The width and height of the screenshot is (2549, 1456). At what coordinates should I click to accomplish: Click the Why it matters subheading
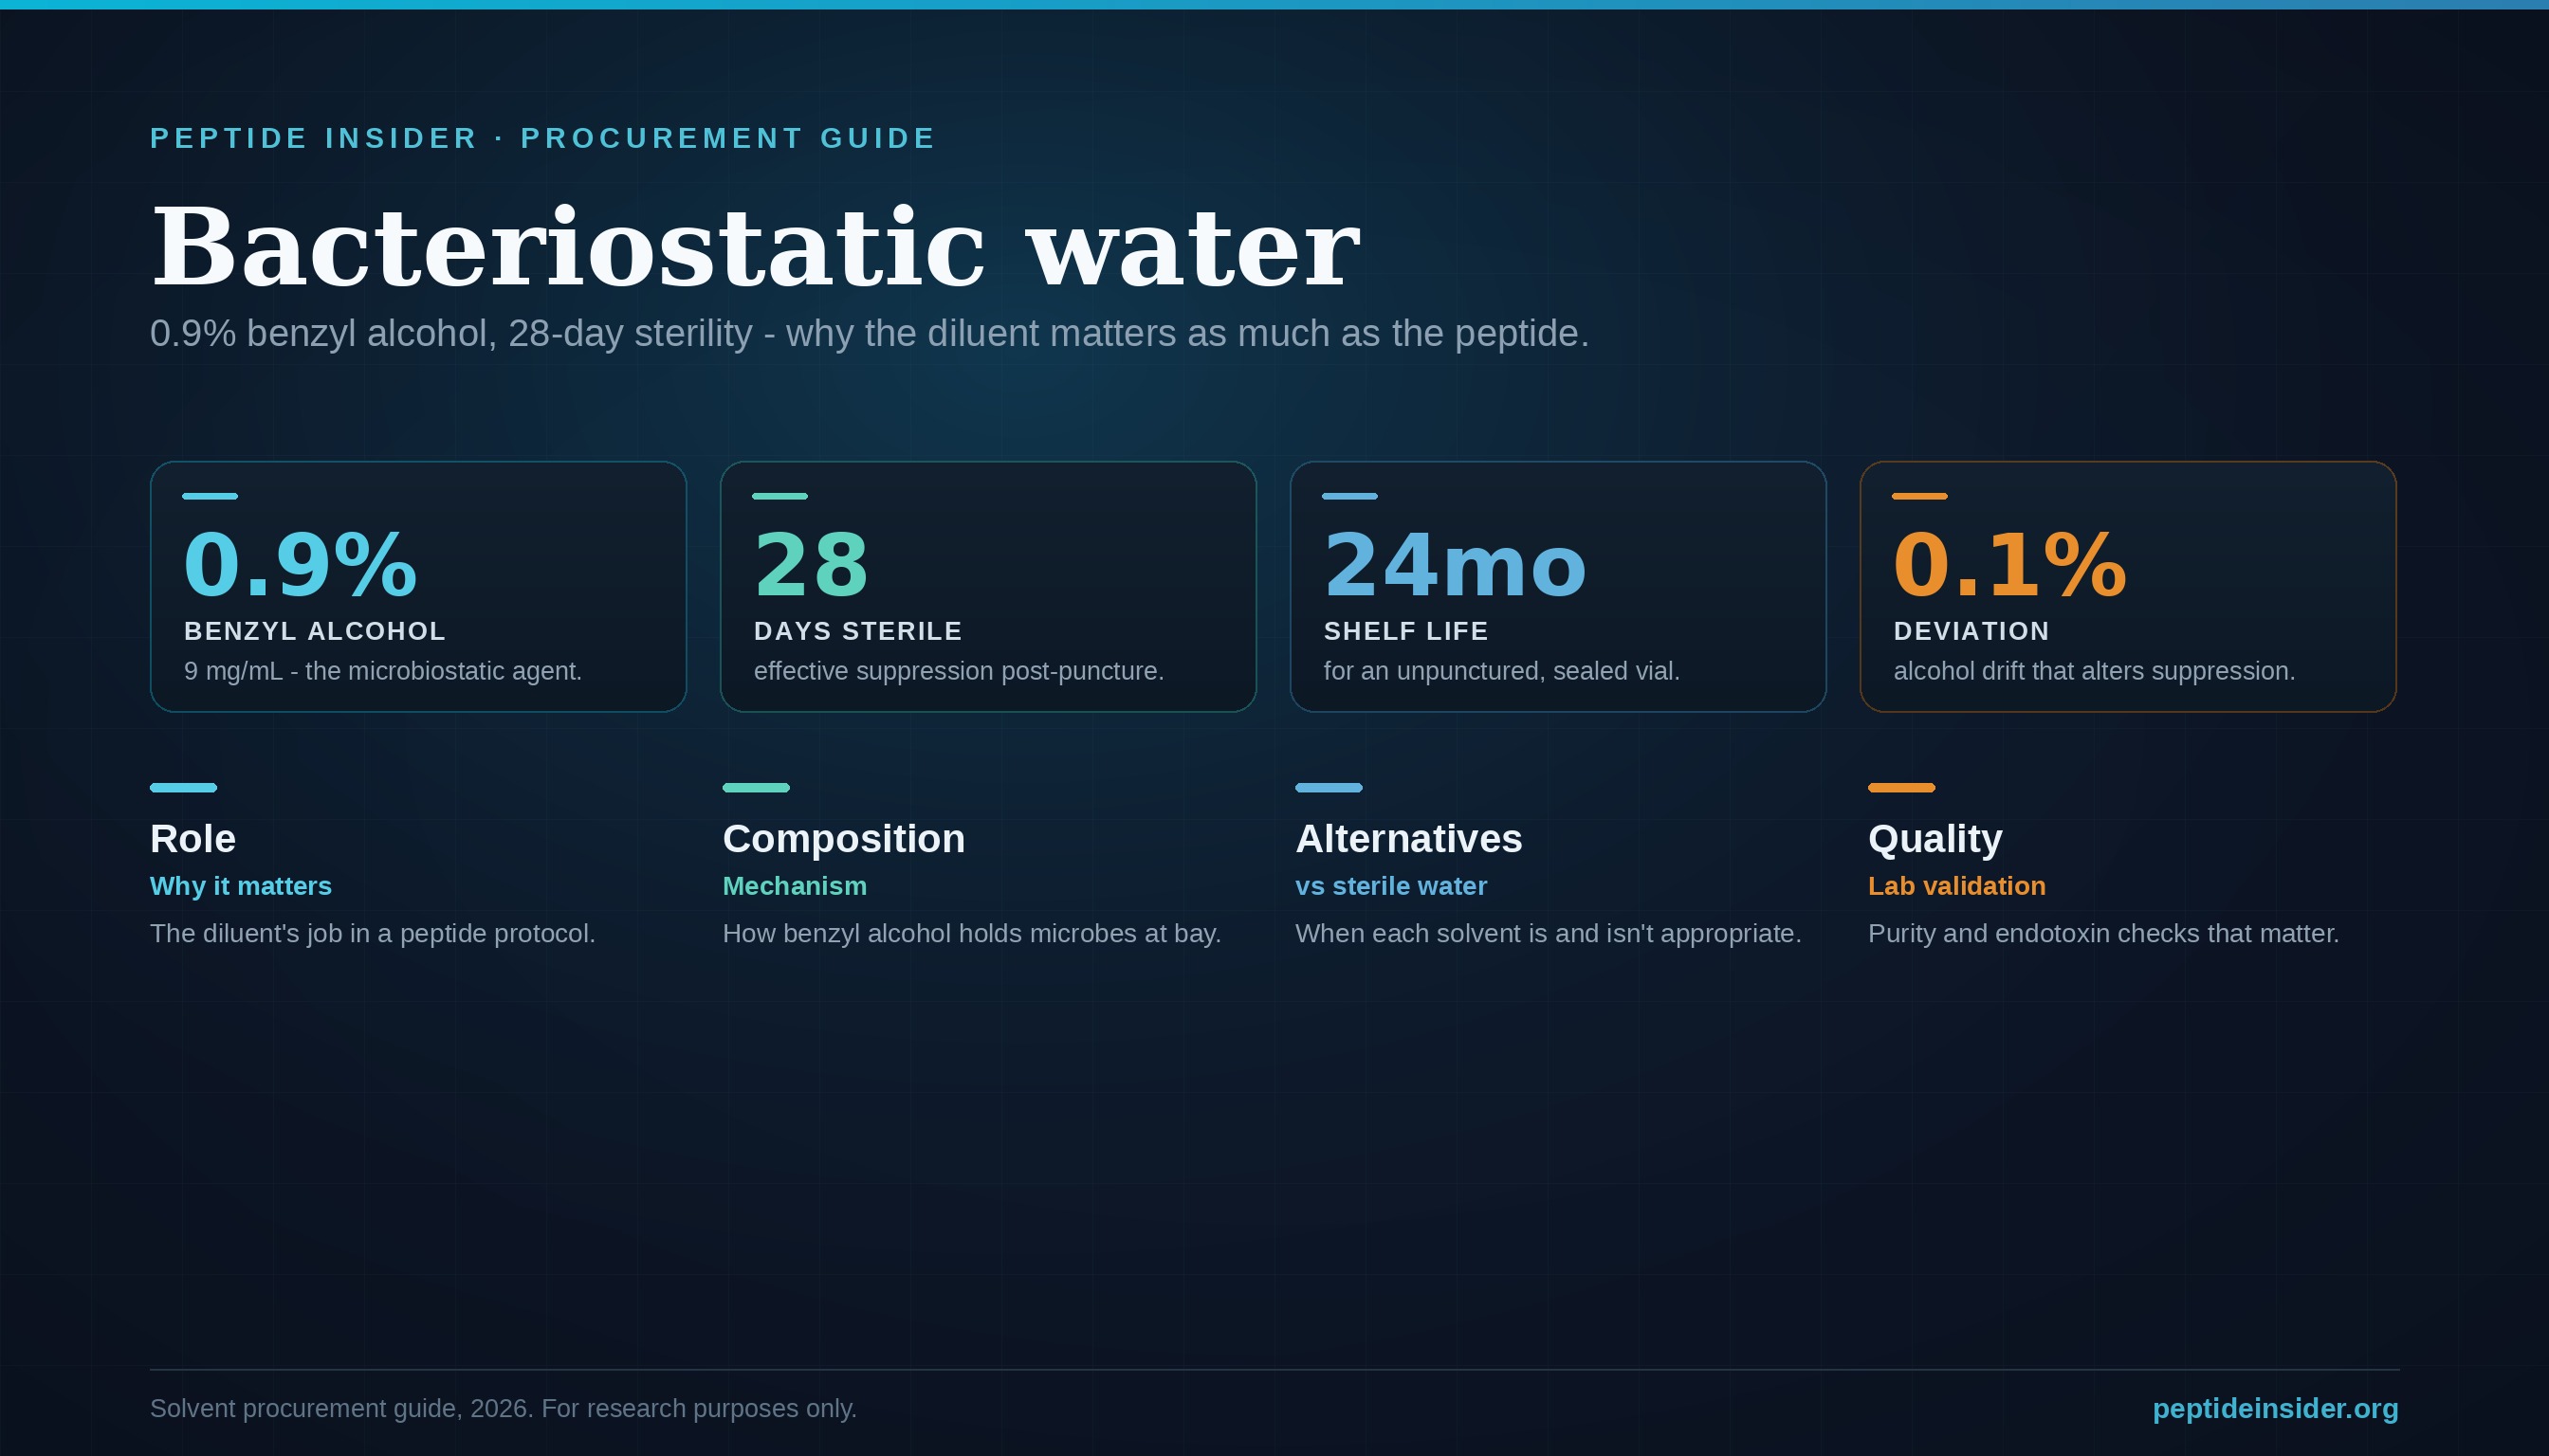241,886
